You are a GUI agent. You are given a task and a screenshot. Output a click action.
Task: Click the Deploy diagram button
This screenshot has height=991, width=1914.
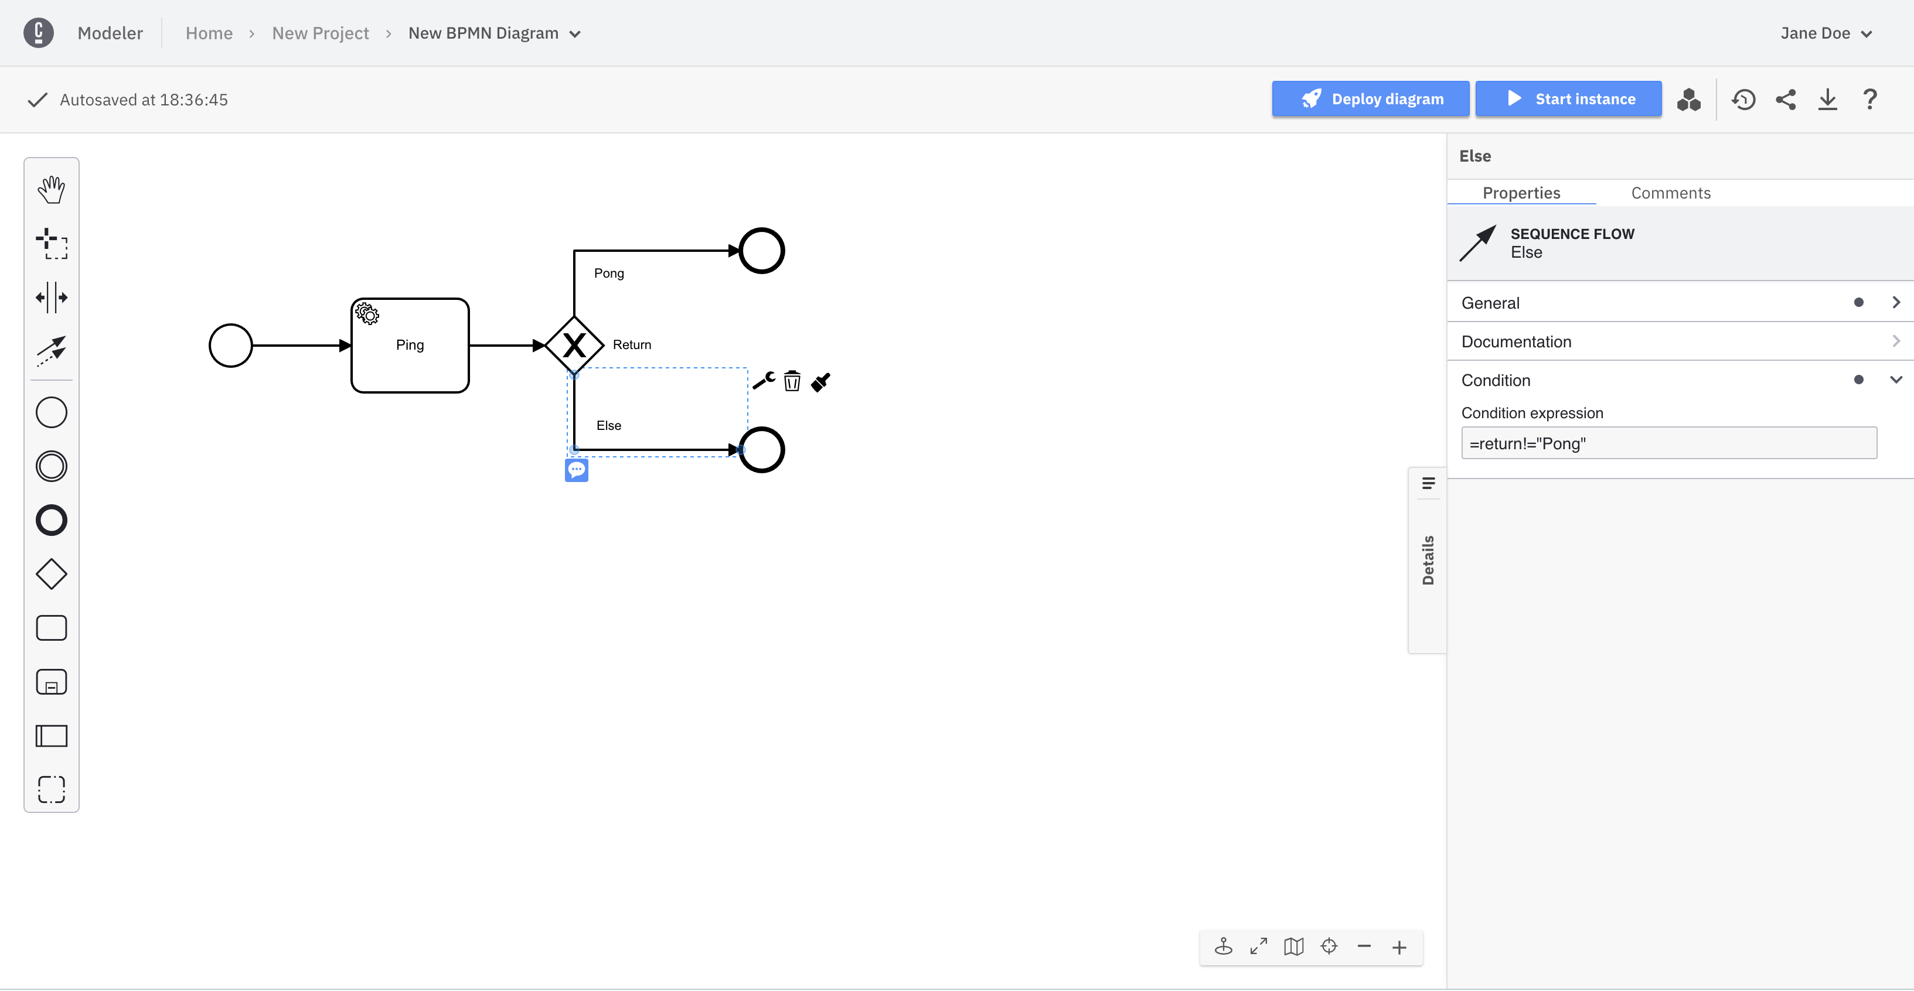[x=1370, y=99]
